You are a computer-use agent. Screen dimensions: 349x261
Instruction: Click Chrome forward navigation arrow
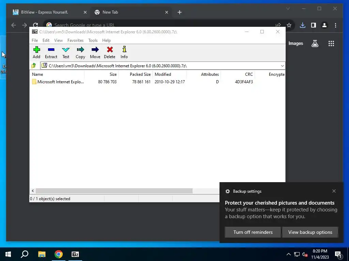[25, 25]
